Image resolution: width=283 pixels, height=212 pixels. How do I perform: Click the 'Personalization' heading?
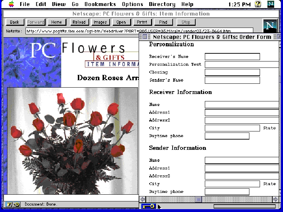point(172,45)
